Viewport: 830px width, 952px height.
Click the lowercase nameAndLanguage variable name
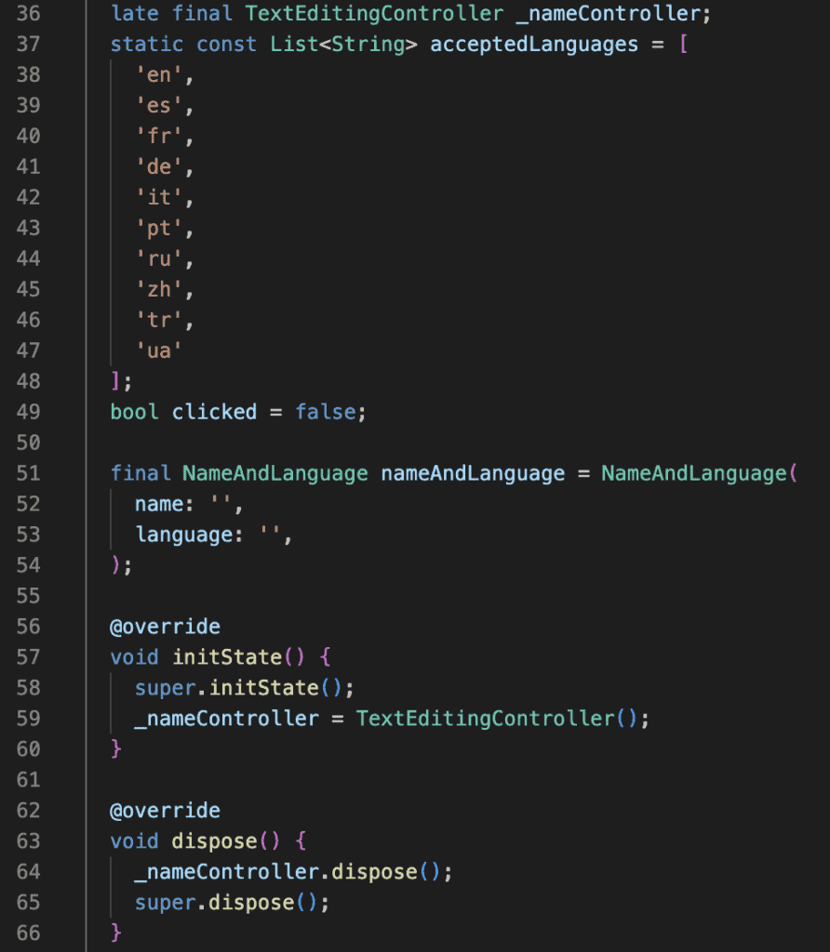(473, 473)
